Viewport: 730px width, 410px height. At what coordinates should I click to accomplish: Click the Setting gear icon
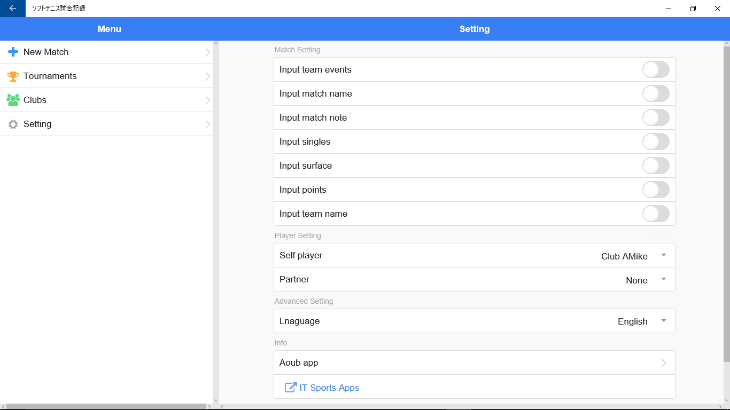(x=13, y=124)
